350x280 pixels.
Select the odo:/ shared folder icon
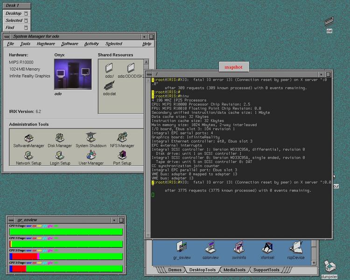(109, 70)
